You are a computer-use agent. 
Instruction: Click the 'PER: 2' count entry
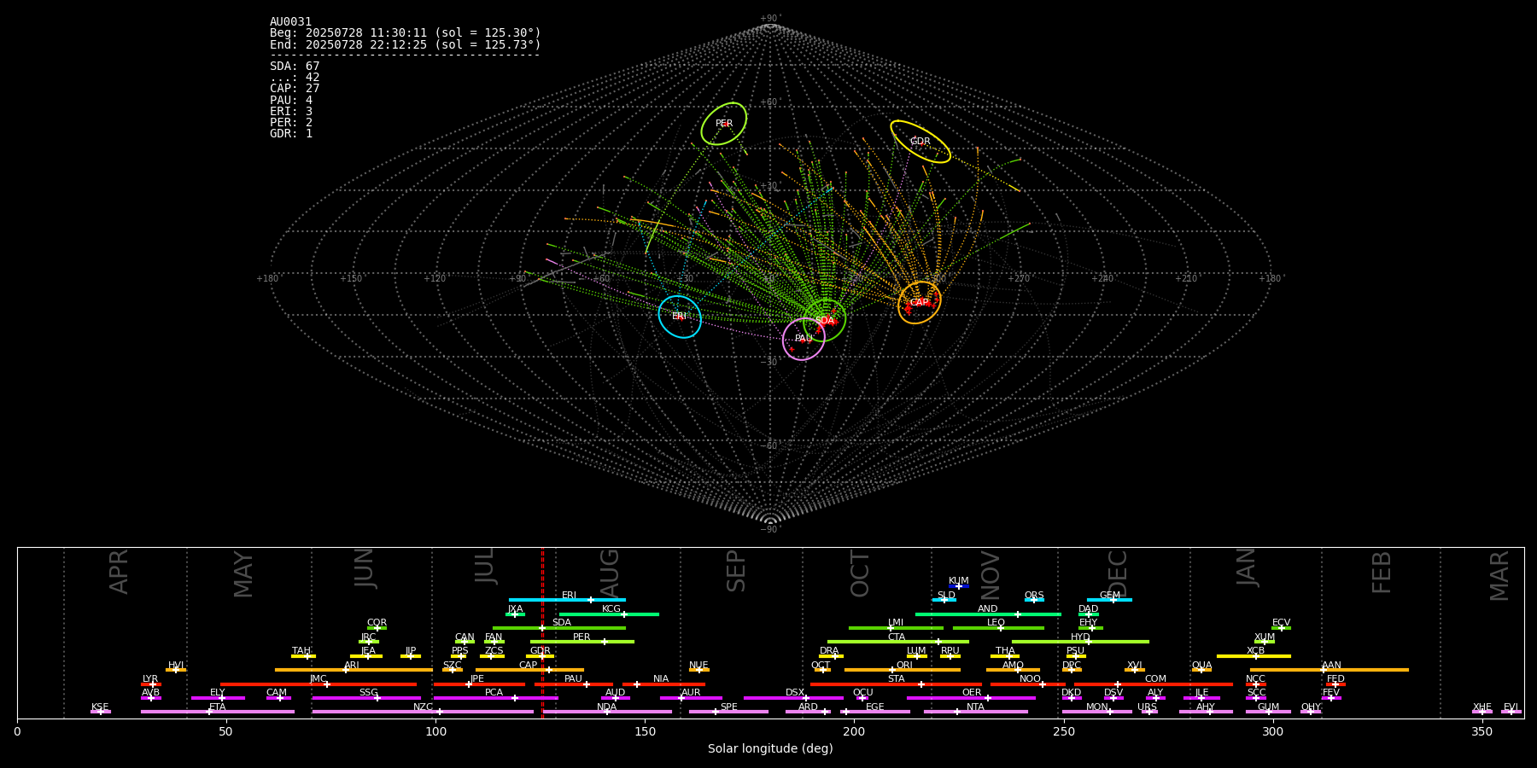point(291,123)
